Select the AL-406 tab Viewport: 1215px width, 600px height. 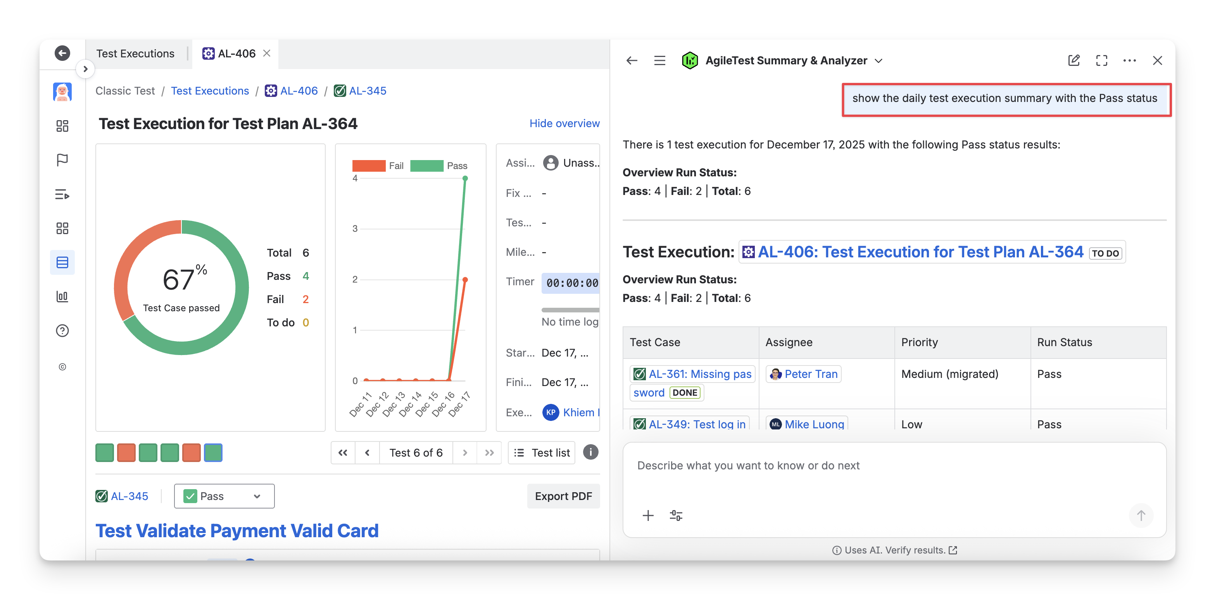230,53
